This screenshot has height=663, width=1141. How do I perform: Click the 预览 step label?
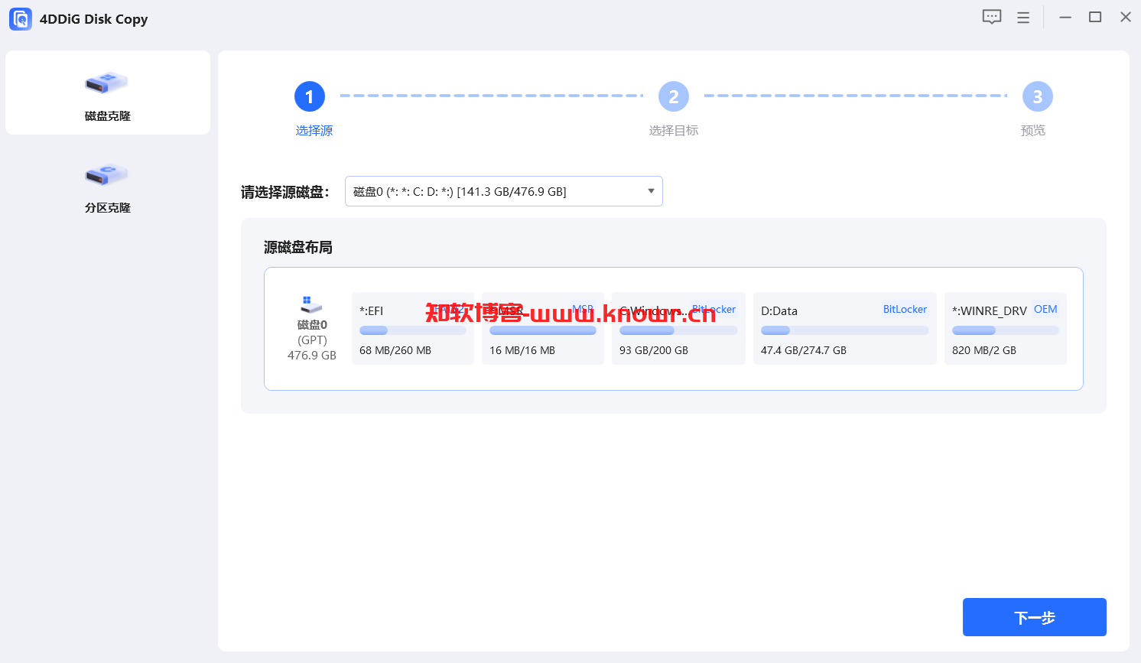coord(1033,131)
